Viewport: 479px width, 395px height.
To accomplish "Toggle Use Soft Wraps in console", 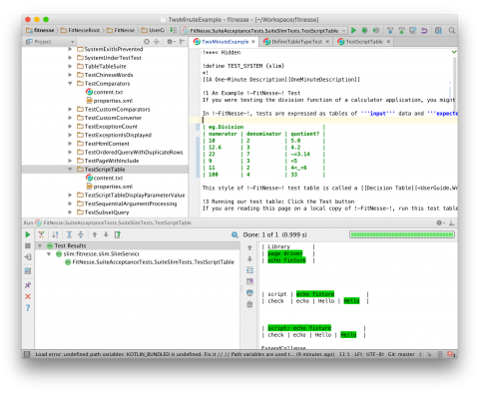I will pyautogui.click(x=249, y=270).
